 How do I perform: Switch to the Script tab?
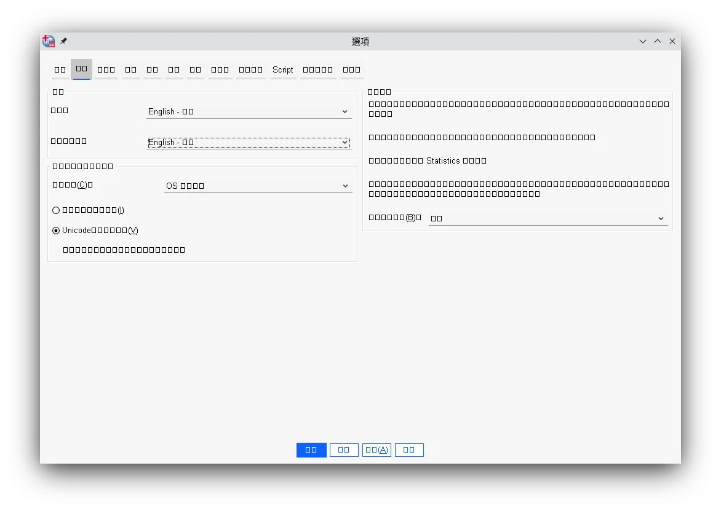point(283,70)
